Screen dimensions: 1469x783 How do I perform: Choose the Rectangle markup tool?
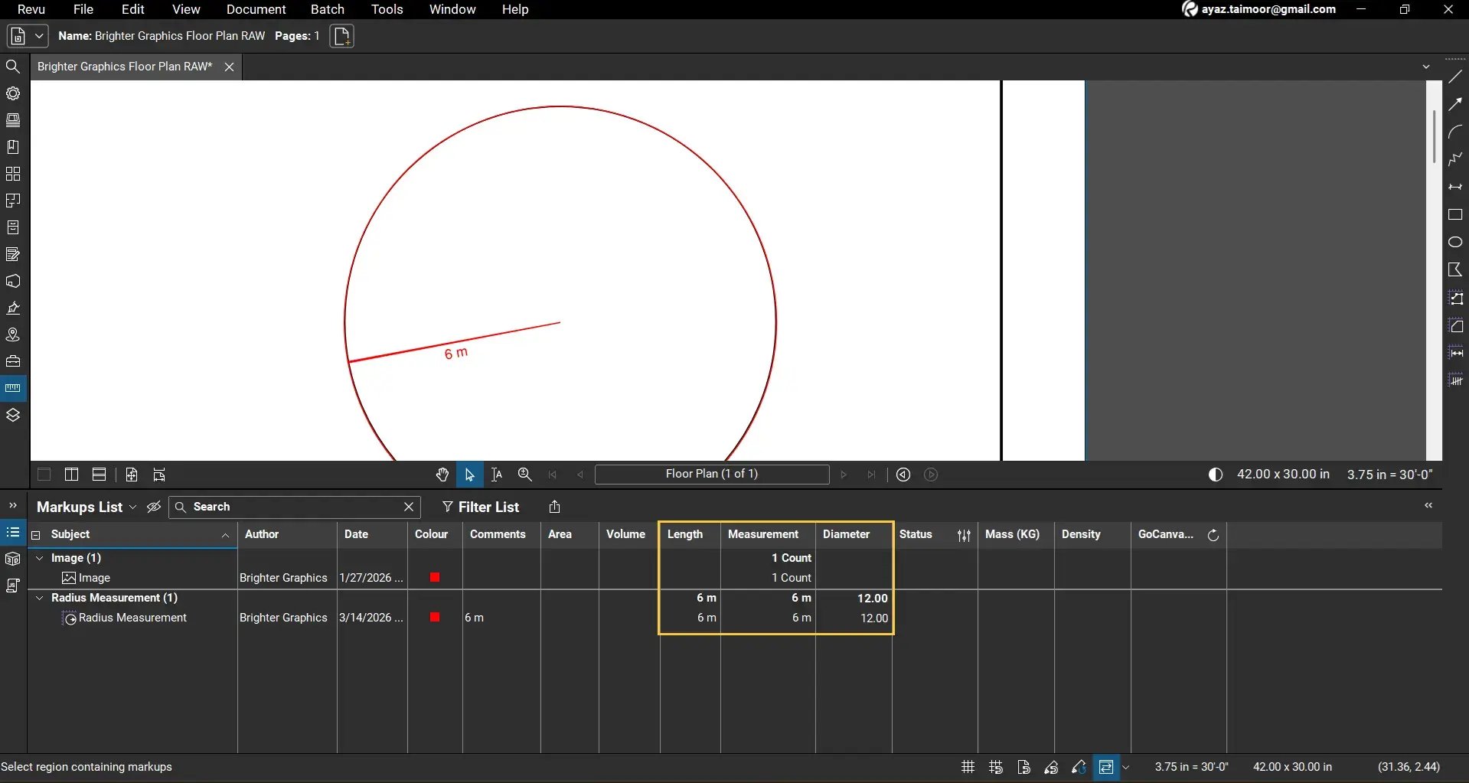1457,215
